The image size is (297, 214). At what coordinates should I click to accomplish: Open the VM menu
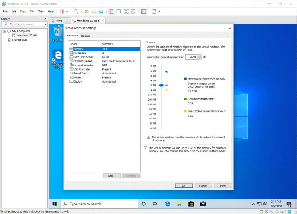(x=32, y=12)
